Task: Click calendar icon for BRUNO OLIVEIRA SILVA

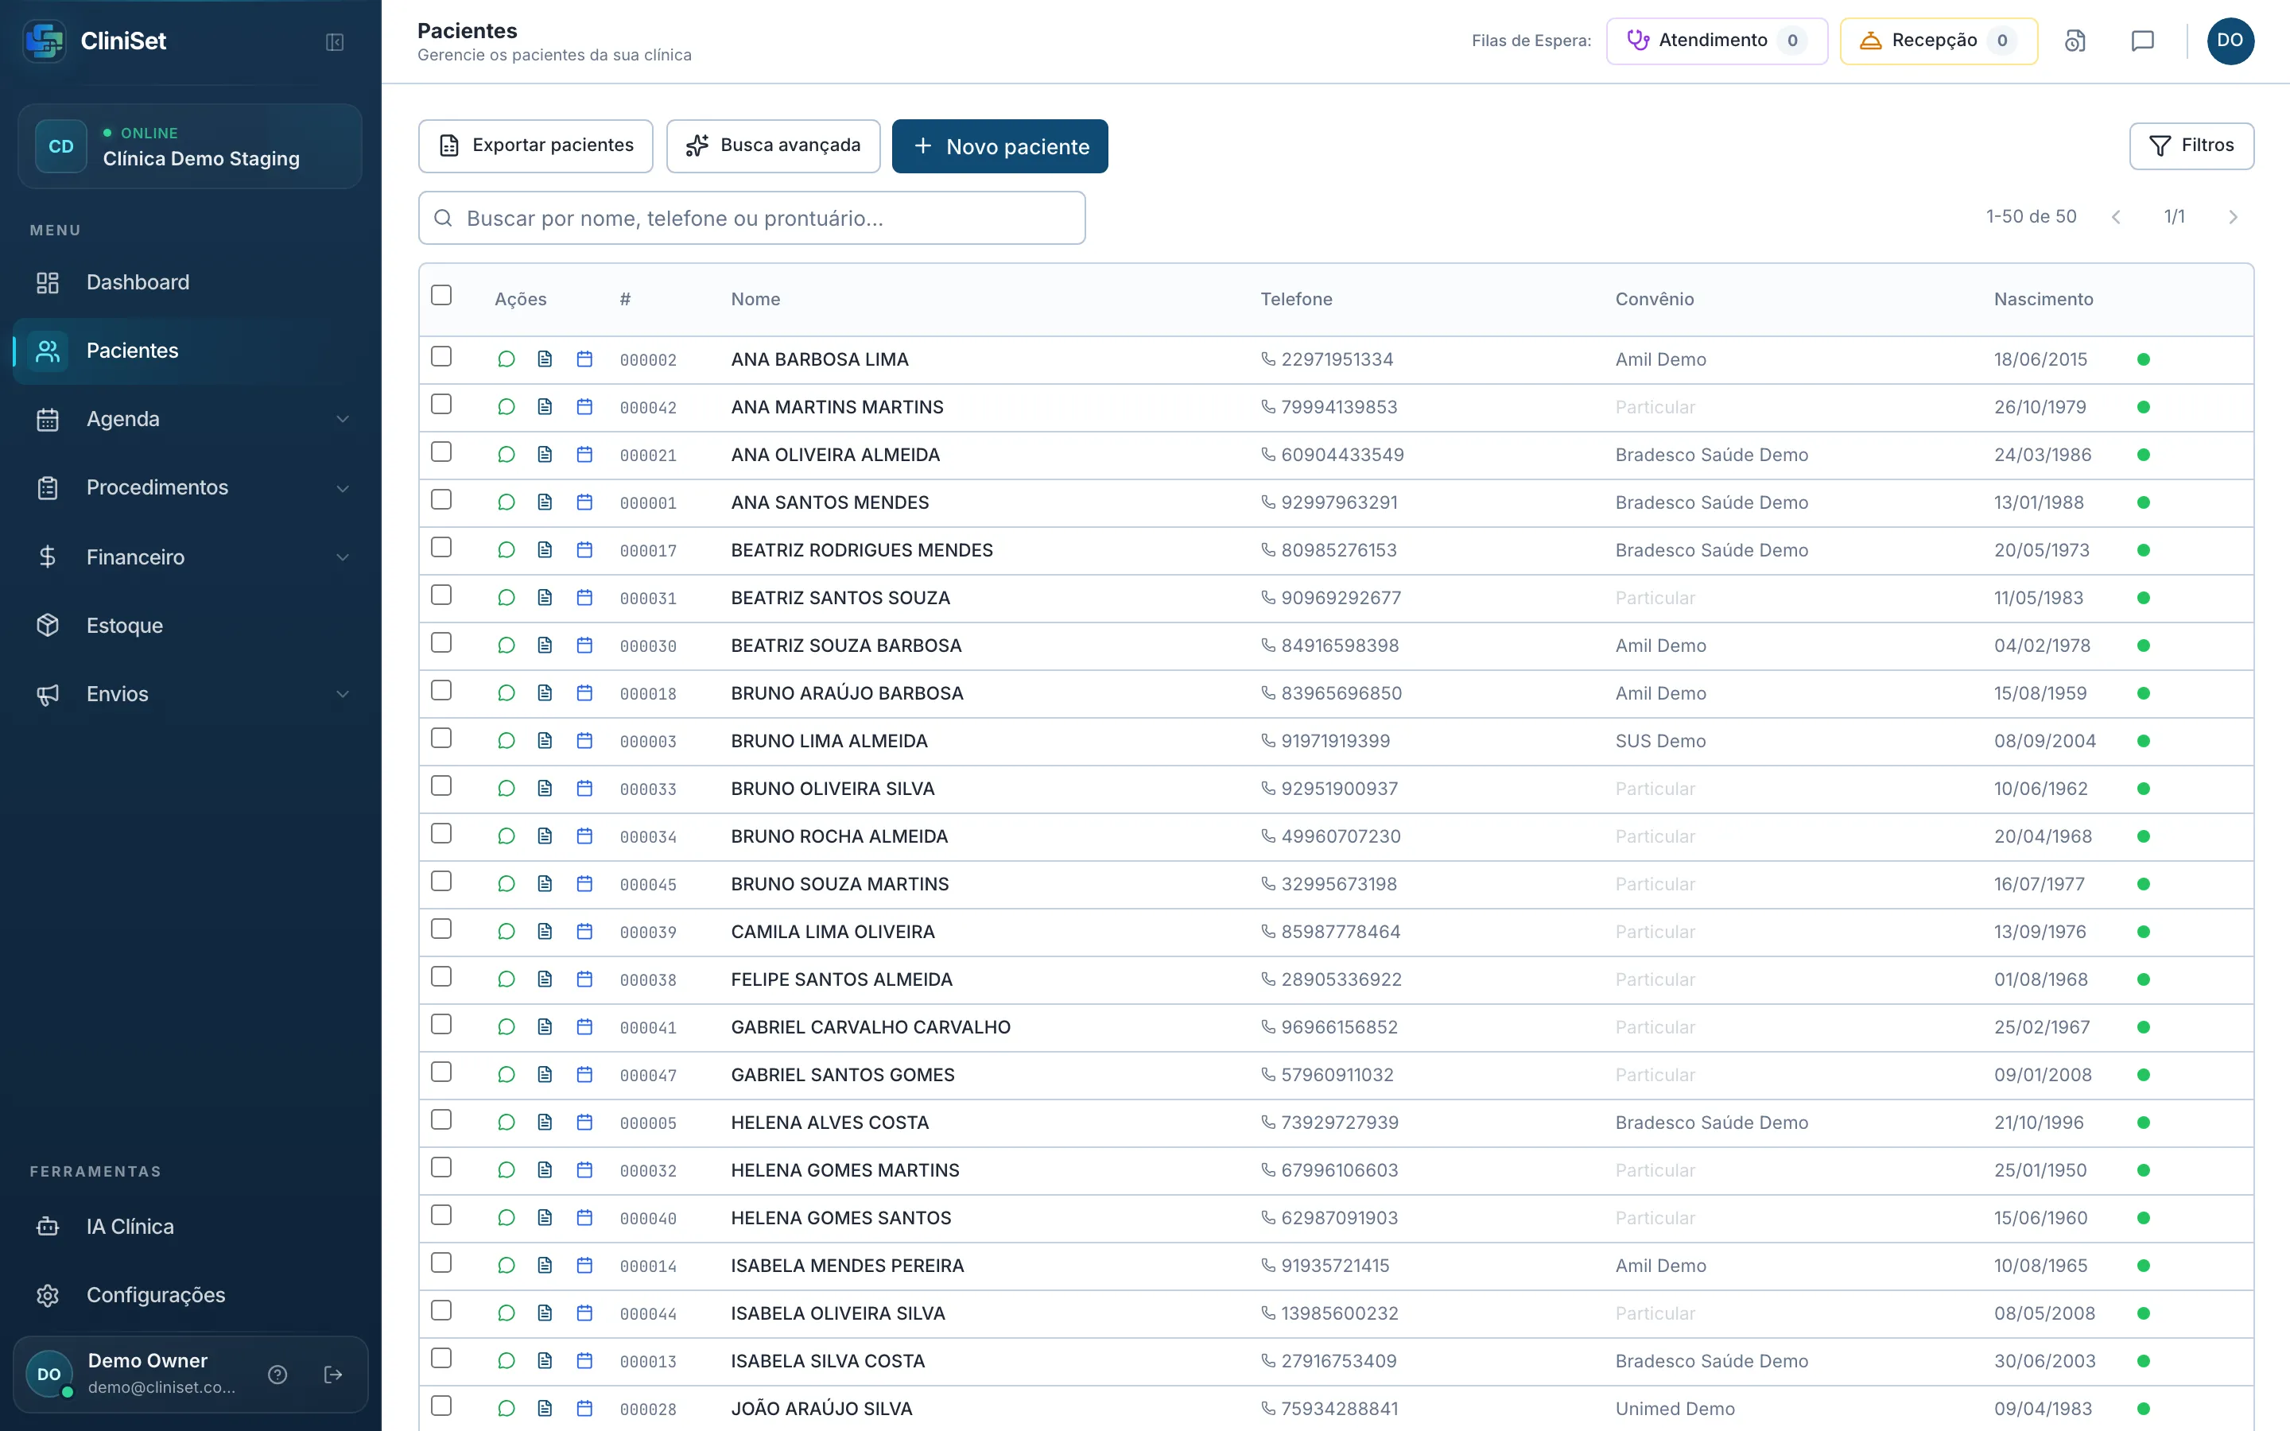Action: 584,789
